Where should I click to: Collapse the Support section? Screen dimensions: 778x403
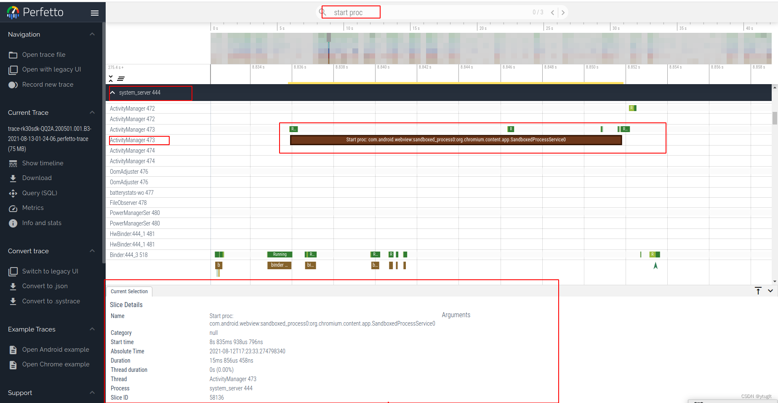click(x=92, y=392)
